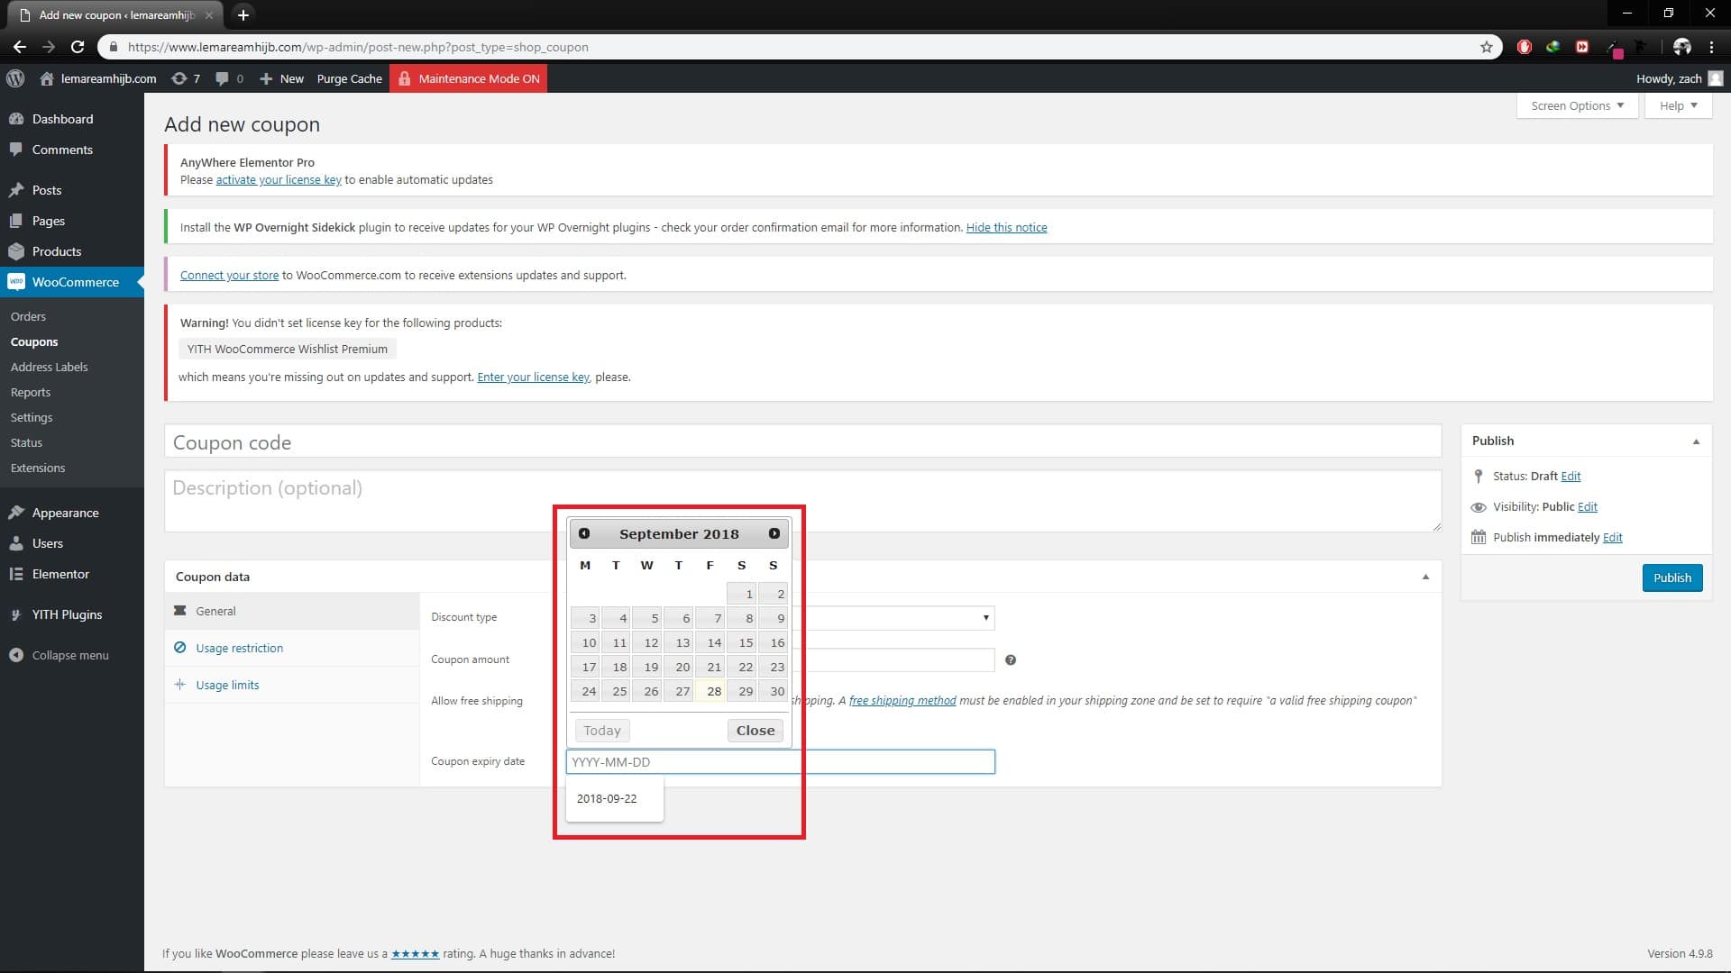The height and width of the screenshot is (973, 1731).
Task: Open Reports submenu item
Action: point(31,392)
